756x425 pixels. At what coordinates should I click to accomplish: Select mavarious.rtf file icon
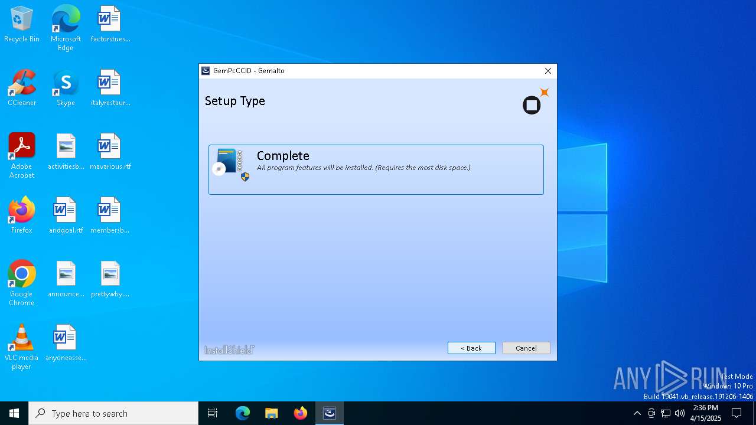110,152
